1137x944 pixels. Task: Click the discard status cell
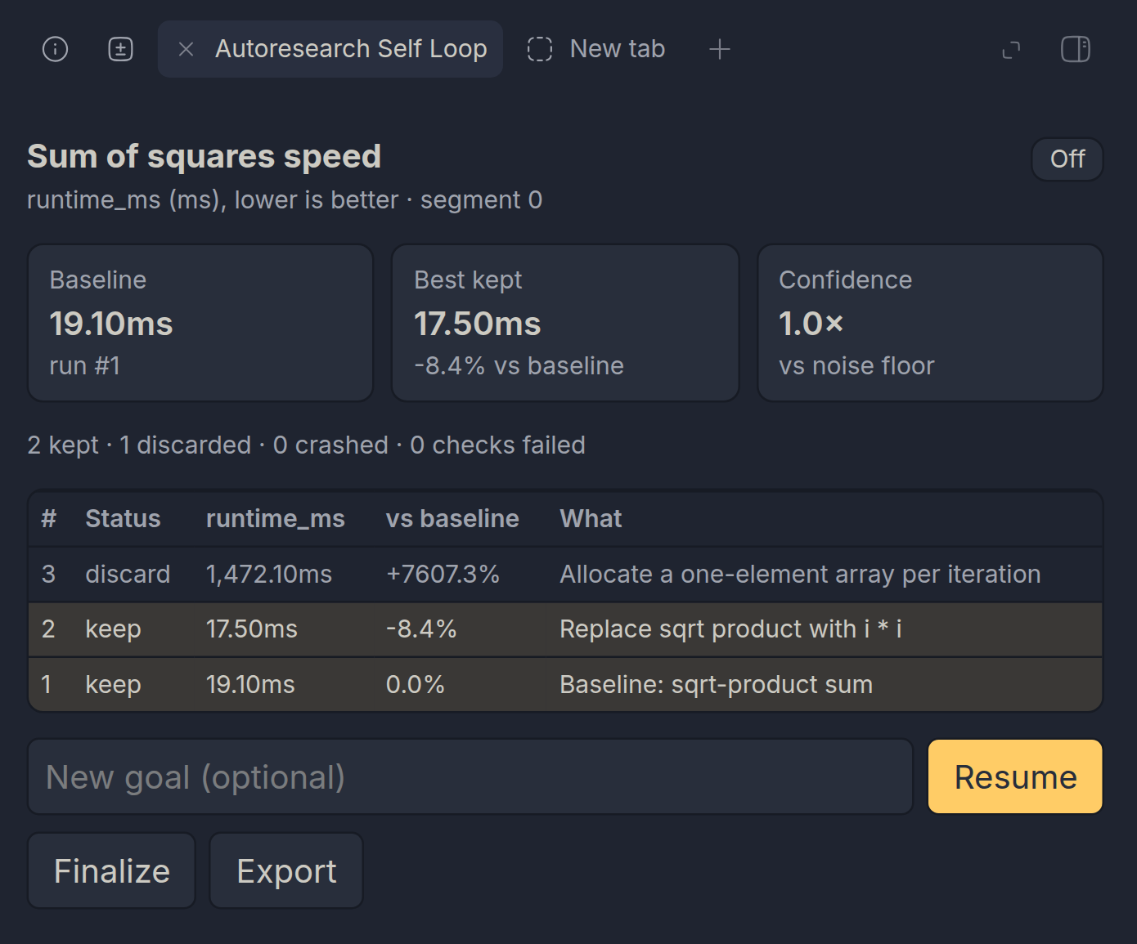(x=128, y=574)
